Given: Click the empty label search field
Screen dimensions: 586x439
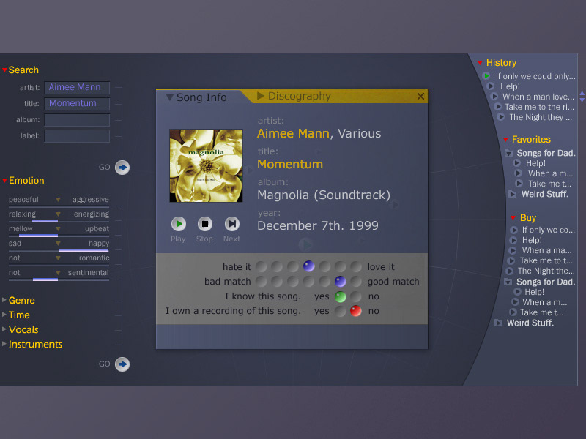Looking at the screenshot, I should [x=77, y=136].
